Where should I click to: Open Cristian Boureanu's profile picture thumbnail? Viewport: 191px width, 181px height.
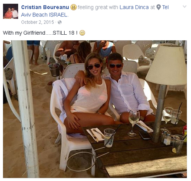(10, 11)
